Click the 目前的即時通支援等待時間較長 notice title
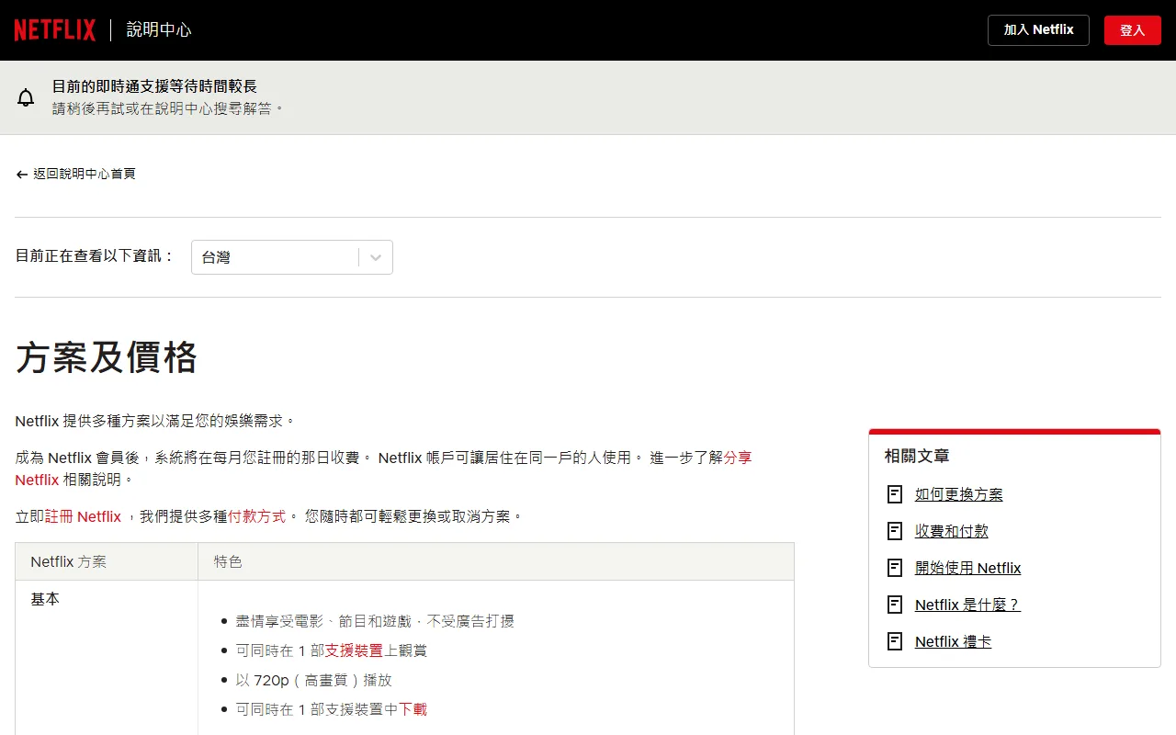Image resolution: width=1176 pixels, height=735 pixels. coord(154,86)
